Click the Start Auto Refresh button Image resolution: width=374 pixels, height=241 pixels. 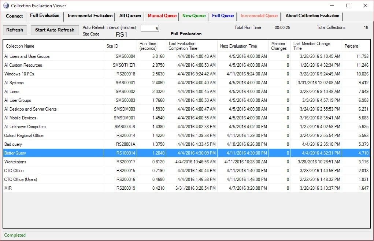(55, 30)
